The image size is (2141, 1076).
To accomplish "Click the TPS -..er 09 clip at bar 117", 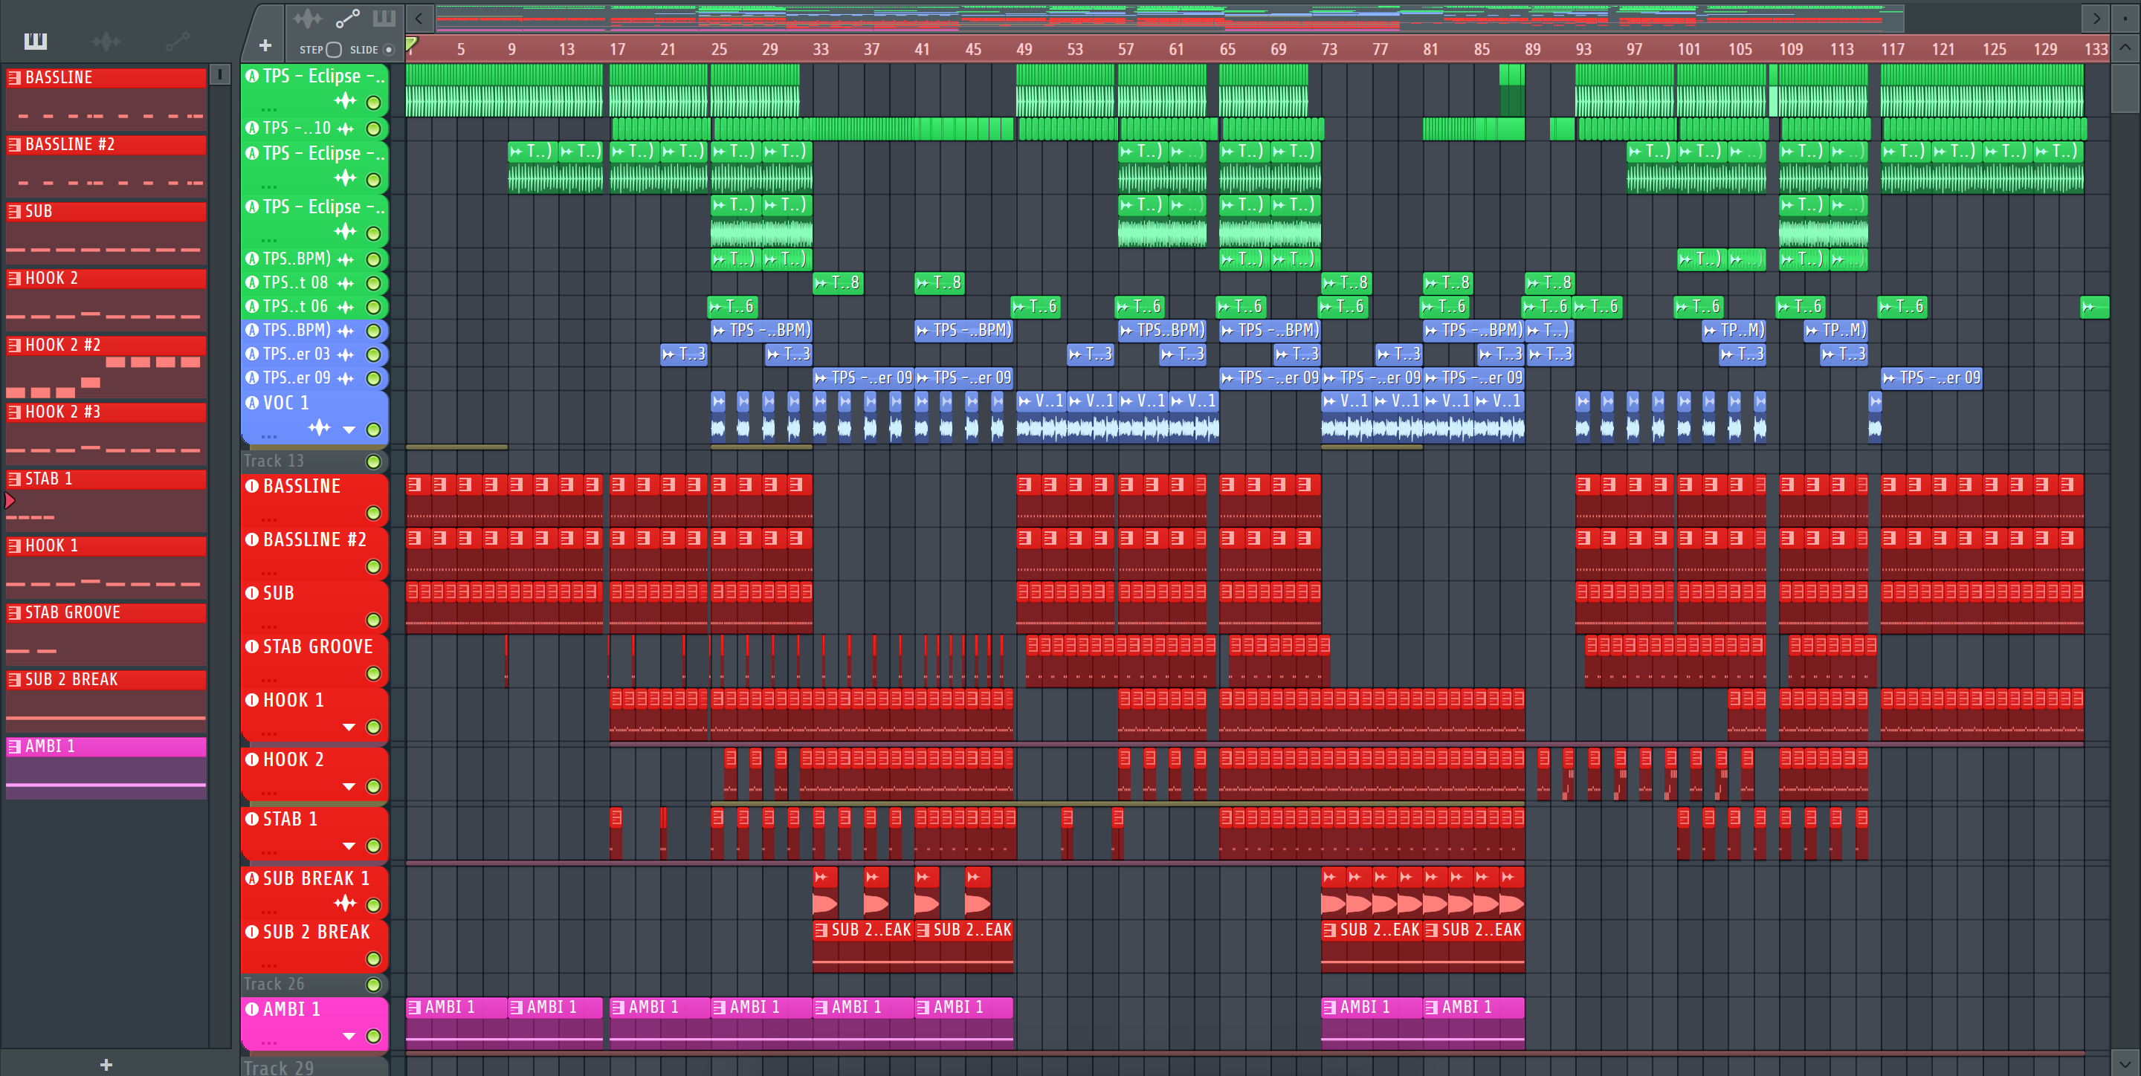I will click(x=1931, y=378).
